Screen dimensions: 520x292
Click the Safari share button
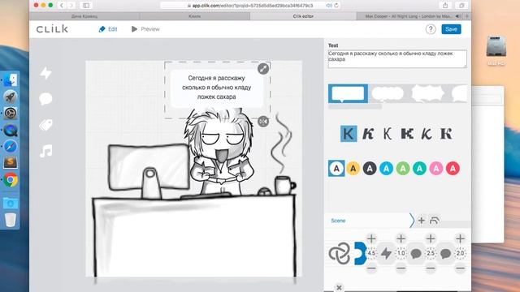[445, 6]
